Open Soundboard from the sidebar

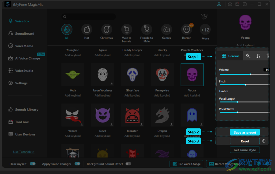click(25, 33)
